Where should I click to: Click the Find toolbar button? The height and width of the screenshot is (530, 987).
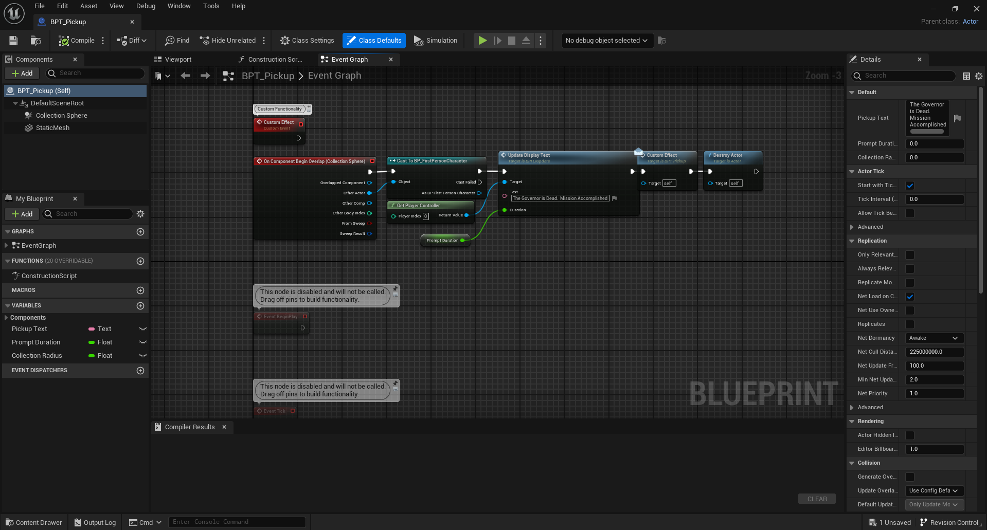coord(177,41)
